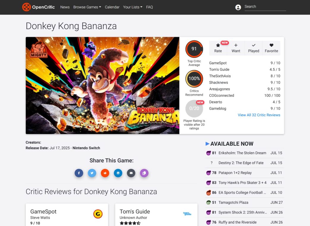Viewport: 310px width, 226px height.
Task: Share the game on LinkedIn
Action: [x=118, y=173]
